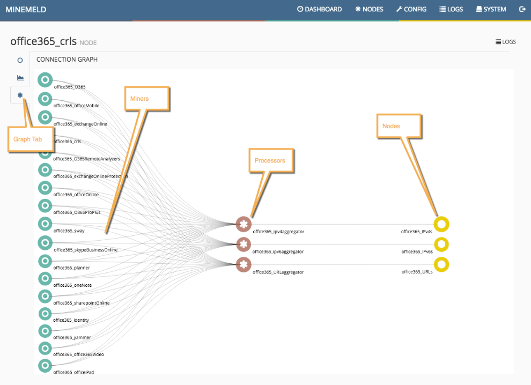Click the logout icon in top navigation bar
Screen dimensions: 531x385
[522, 9]
